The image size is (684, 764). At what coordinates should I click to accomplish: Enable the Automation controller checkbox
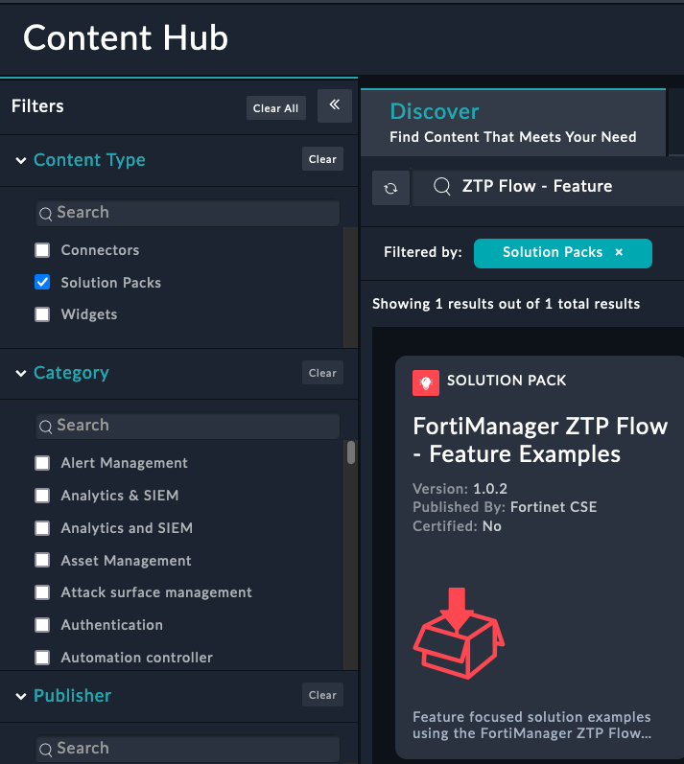tap(42, 658)
